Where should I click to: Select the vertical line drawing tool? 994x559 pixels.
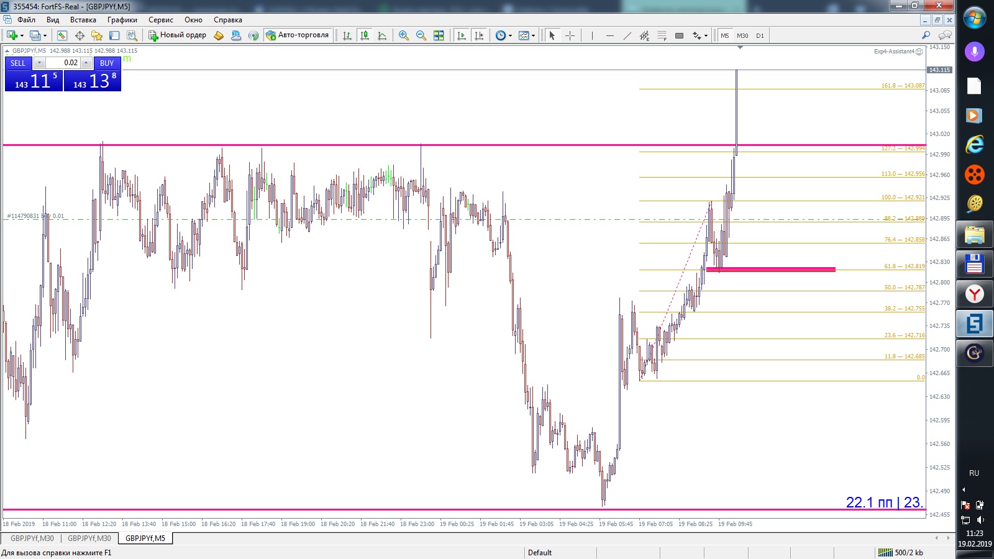click(x=592, y=35)
